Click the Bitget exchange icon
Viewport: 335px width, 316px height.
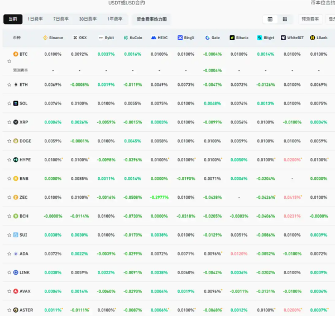click(x=260, y=38)
